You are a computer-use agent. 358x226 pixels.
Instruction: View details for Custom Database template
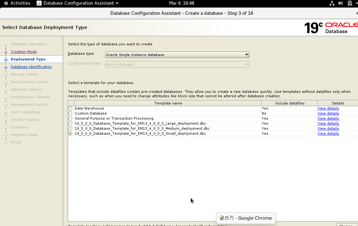pyautogui.click(x=328, y=113)
